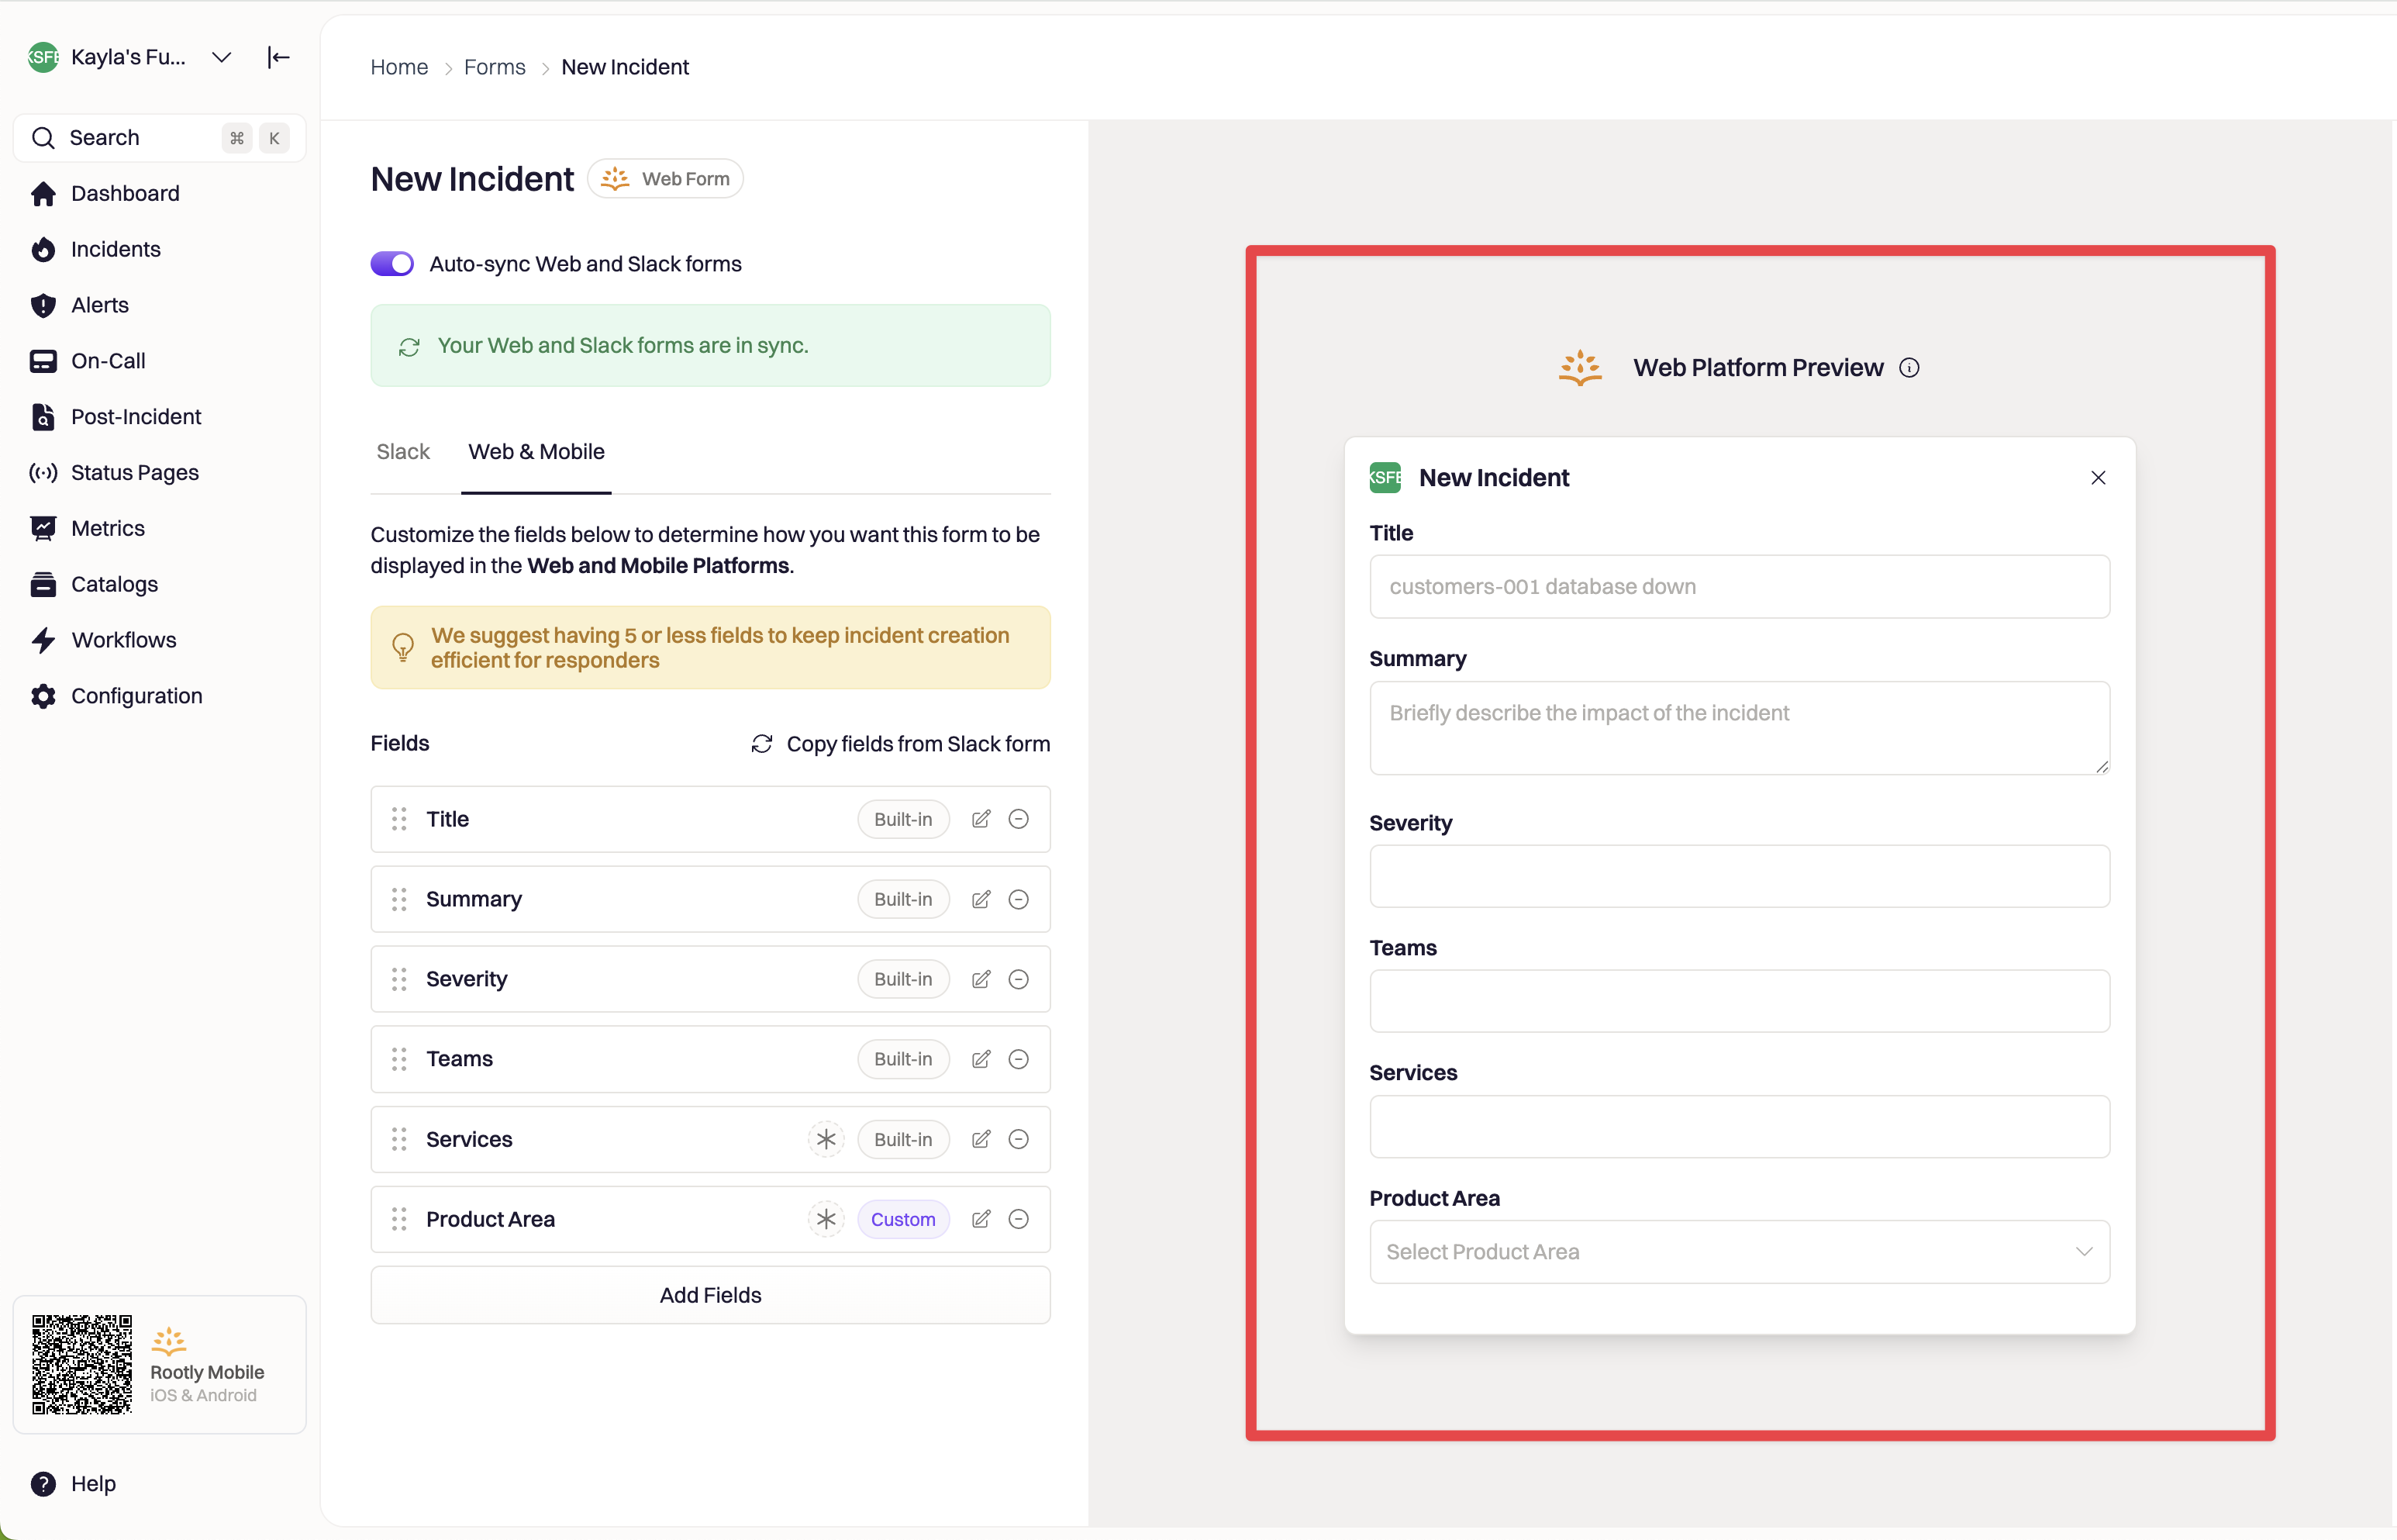This screenshot has height=1540, width=2397.
Task: Go to Forms breadcrumb
Action: [x=494, y=67]
